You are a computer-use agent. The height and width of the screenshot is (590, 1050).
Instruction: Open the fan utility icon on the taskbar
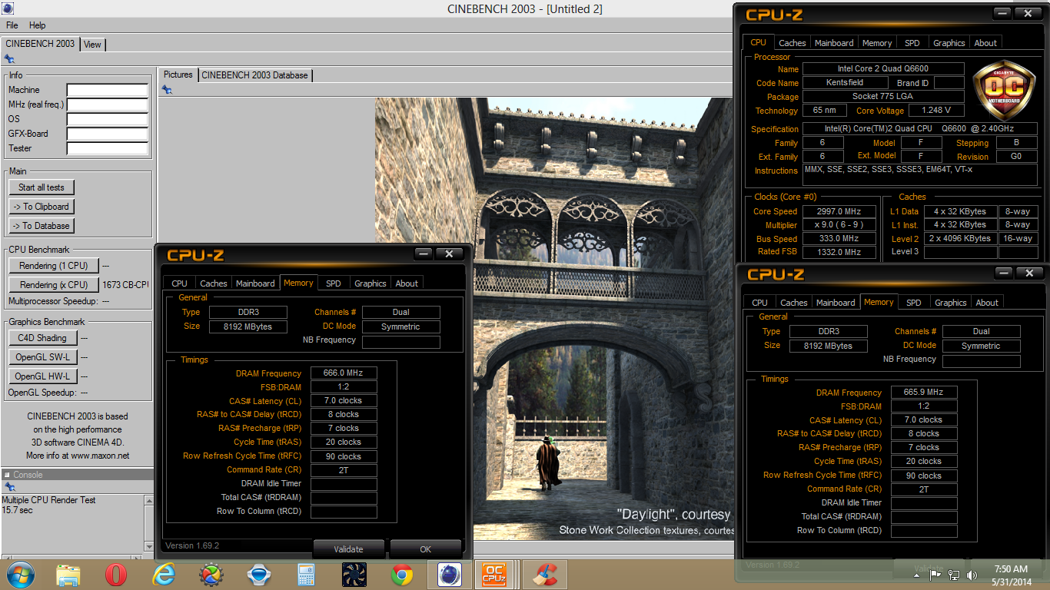click(354, 575)
